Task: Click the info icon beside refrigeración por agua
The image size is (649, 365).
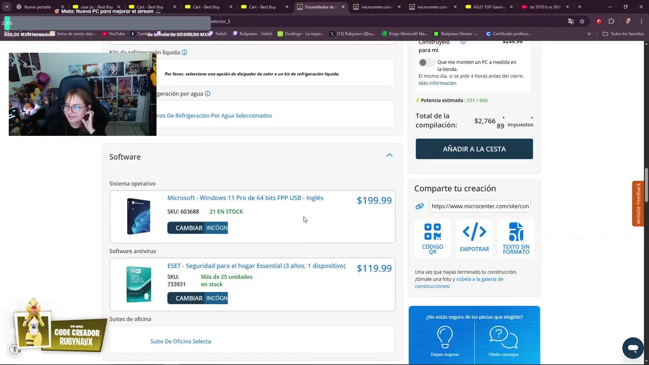Action: (x=207, y=94)
